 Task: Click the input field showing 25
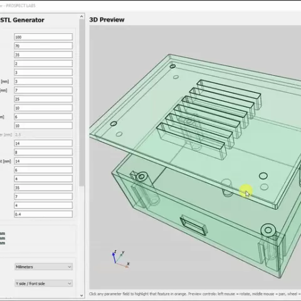click(x=43, y=99)
